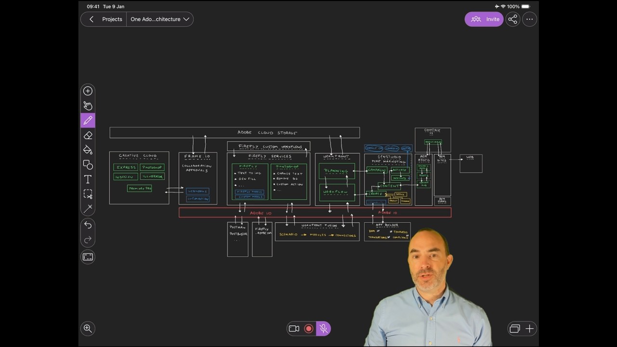Go back with the left chevron

(92, 19)
